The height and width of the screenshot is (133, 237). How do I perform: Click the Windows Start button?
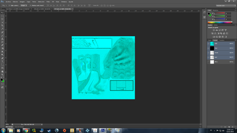(3, 130)
